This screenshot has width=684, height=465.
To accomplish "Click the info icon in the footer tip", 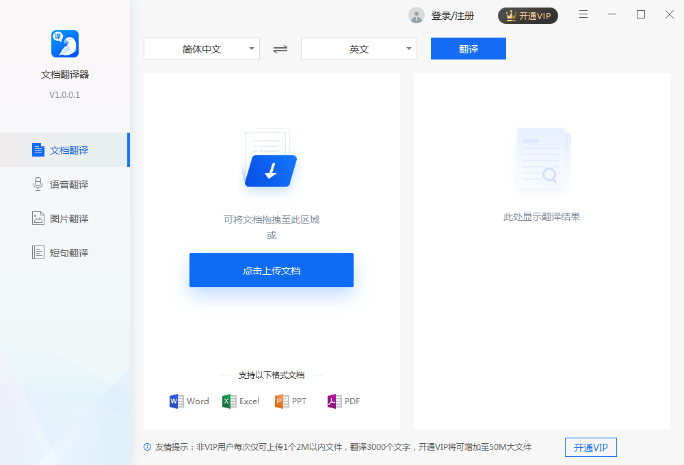I will (146, 447).
